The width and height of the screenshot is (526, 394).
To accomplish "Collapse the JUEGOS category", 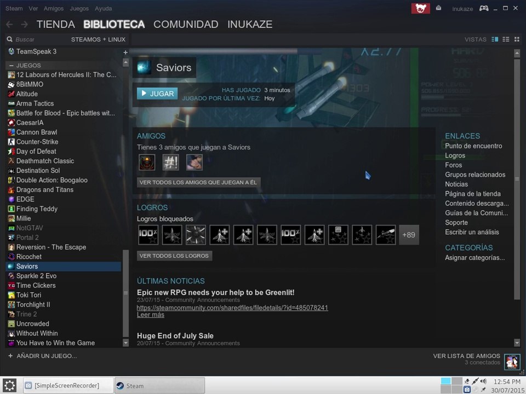I will click(12, 65).
